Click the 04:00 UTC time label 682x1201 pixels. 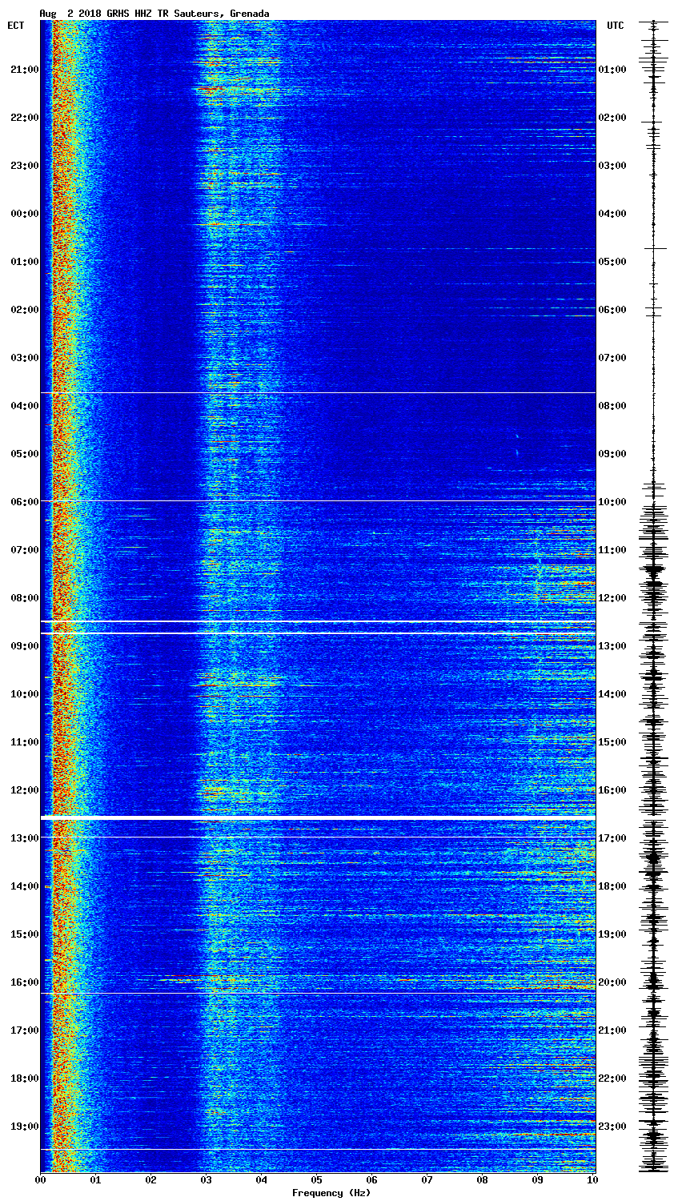tap(612, 214)
